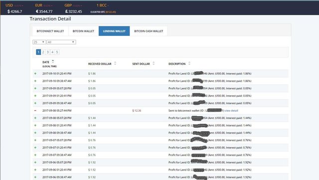Open the Bitcoin Cash Wallet tab

(x=149, y=31)
